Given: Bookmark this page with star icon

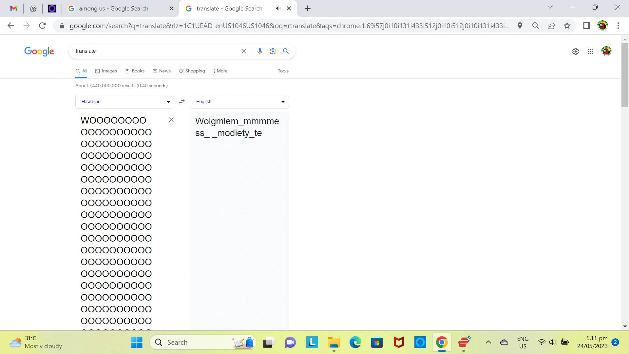Looking at the screenshot, I should coord(567,26).
